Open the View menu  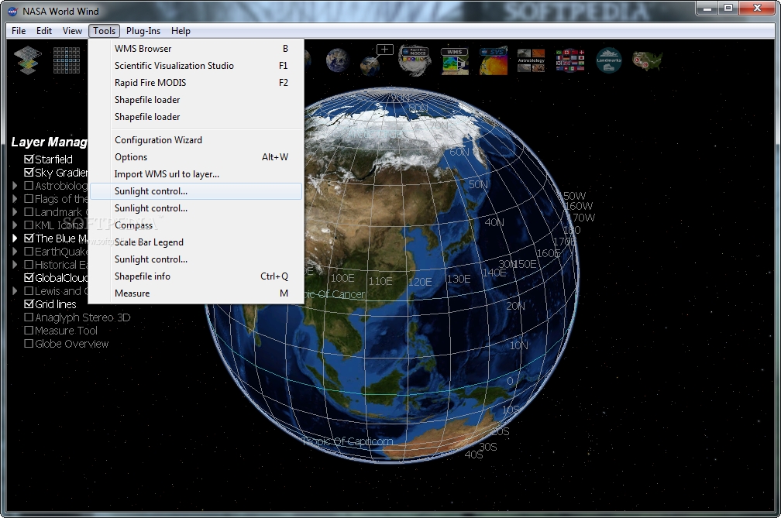pos(72,31)
